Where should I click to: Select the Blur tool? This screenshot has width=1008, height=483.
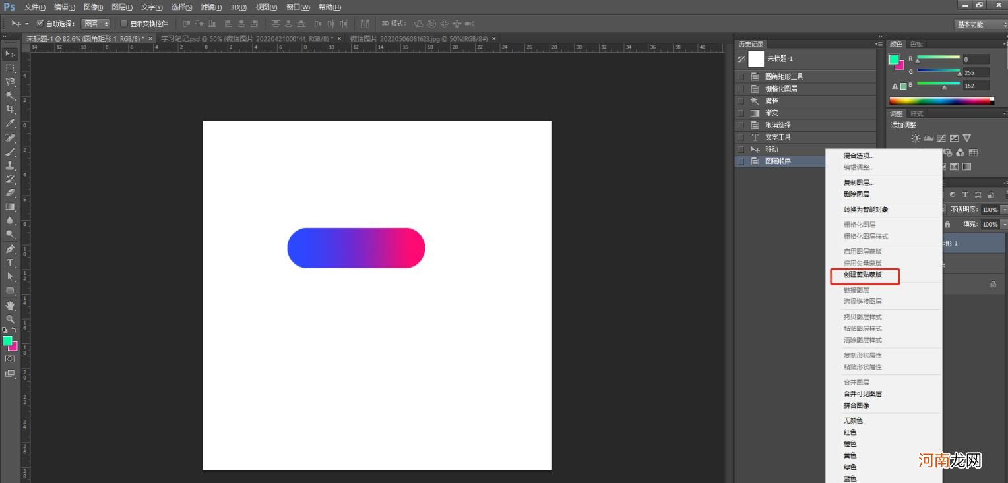[10, 221]
